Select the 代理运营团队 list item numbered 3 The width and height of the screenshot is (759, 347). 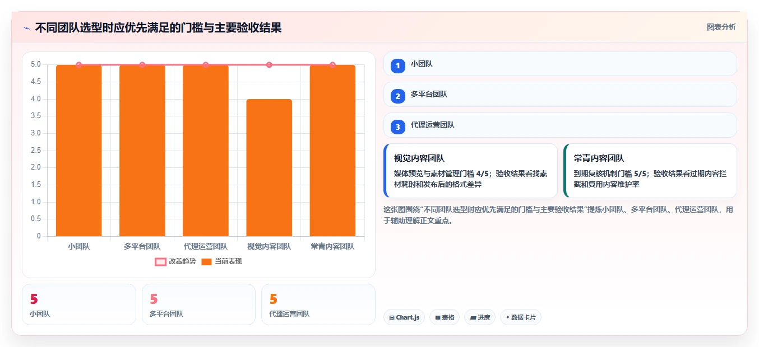point(560,125)
